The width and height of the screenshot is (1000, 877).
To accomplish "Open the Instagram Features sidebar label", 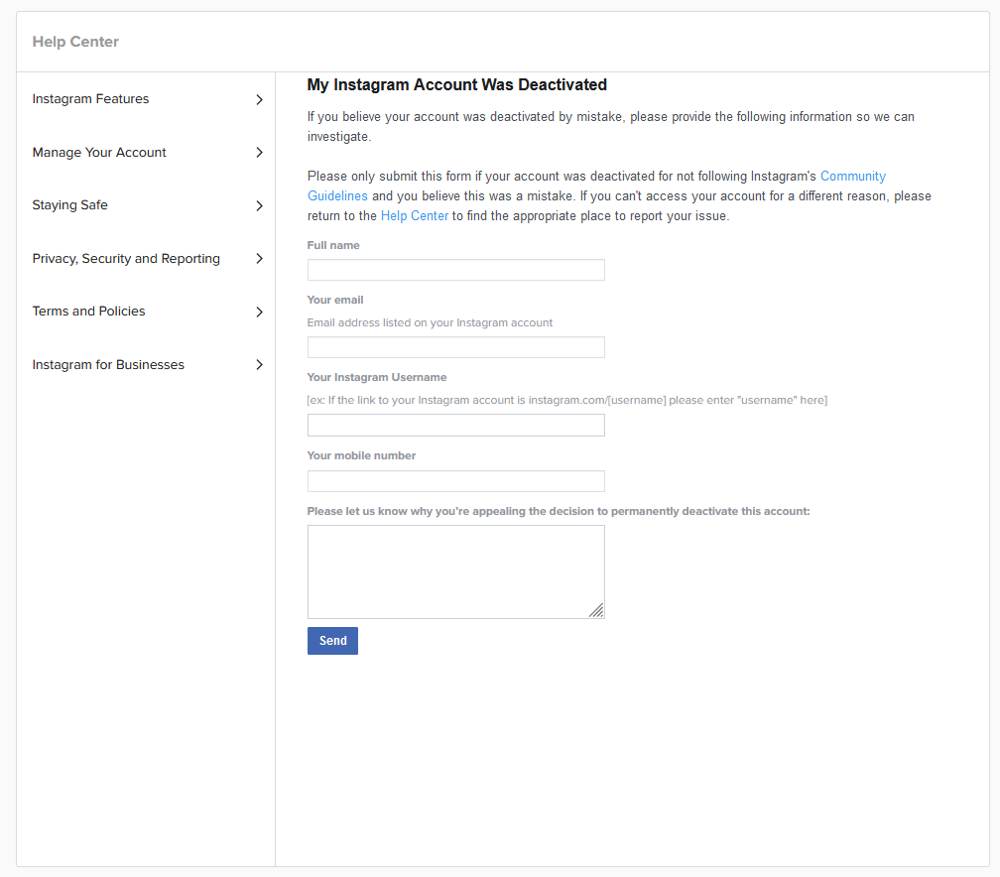I will click(x=90, y=99).
